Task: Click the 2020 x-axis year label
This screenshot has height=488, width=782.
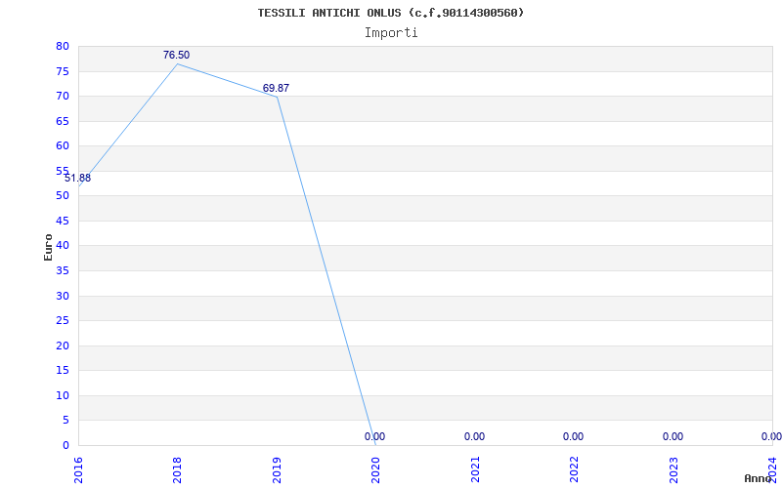Action: coord(375,470)
